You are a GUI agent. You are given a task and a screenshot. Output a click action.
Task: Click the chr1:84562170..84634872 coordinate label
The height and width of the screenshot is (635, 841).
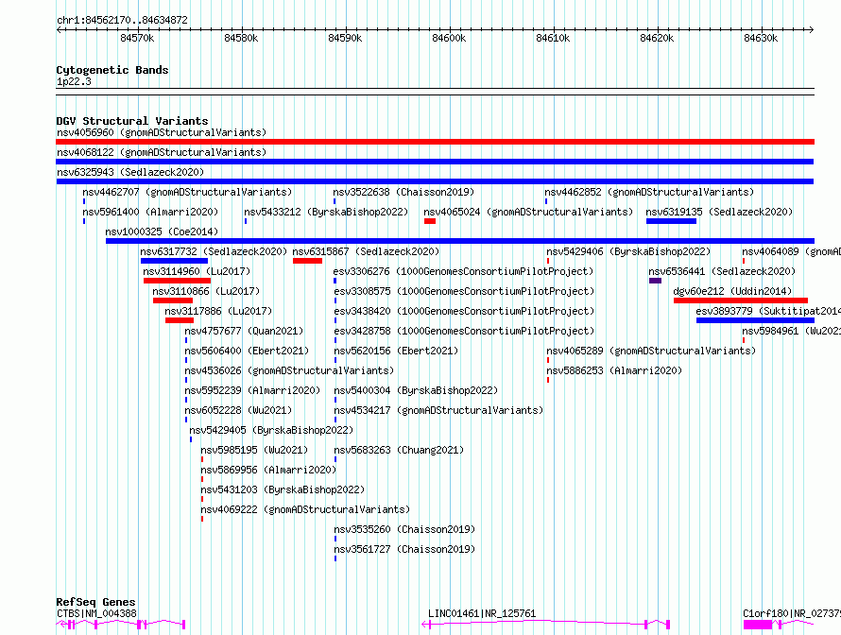122,21
